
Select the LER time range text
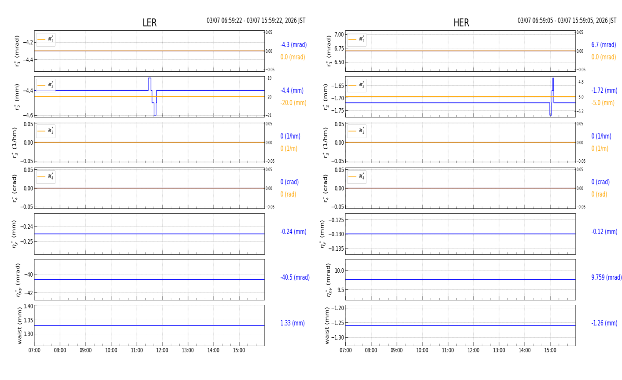pyautogui.click(x=256, y=21)
